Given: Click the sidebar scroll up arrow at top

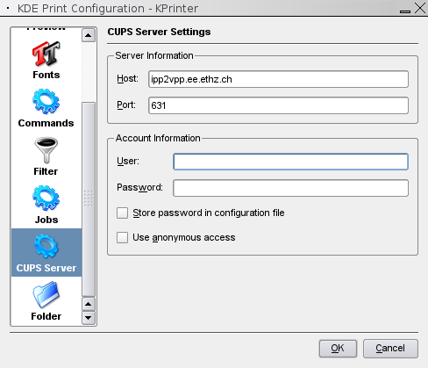Looking at the screenshot, I should point(89,35).
